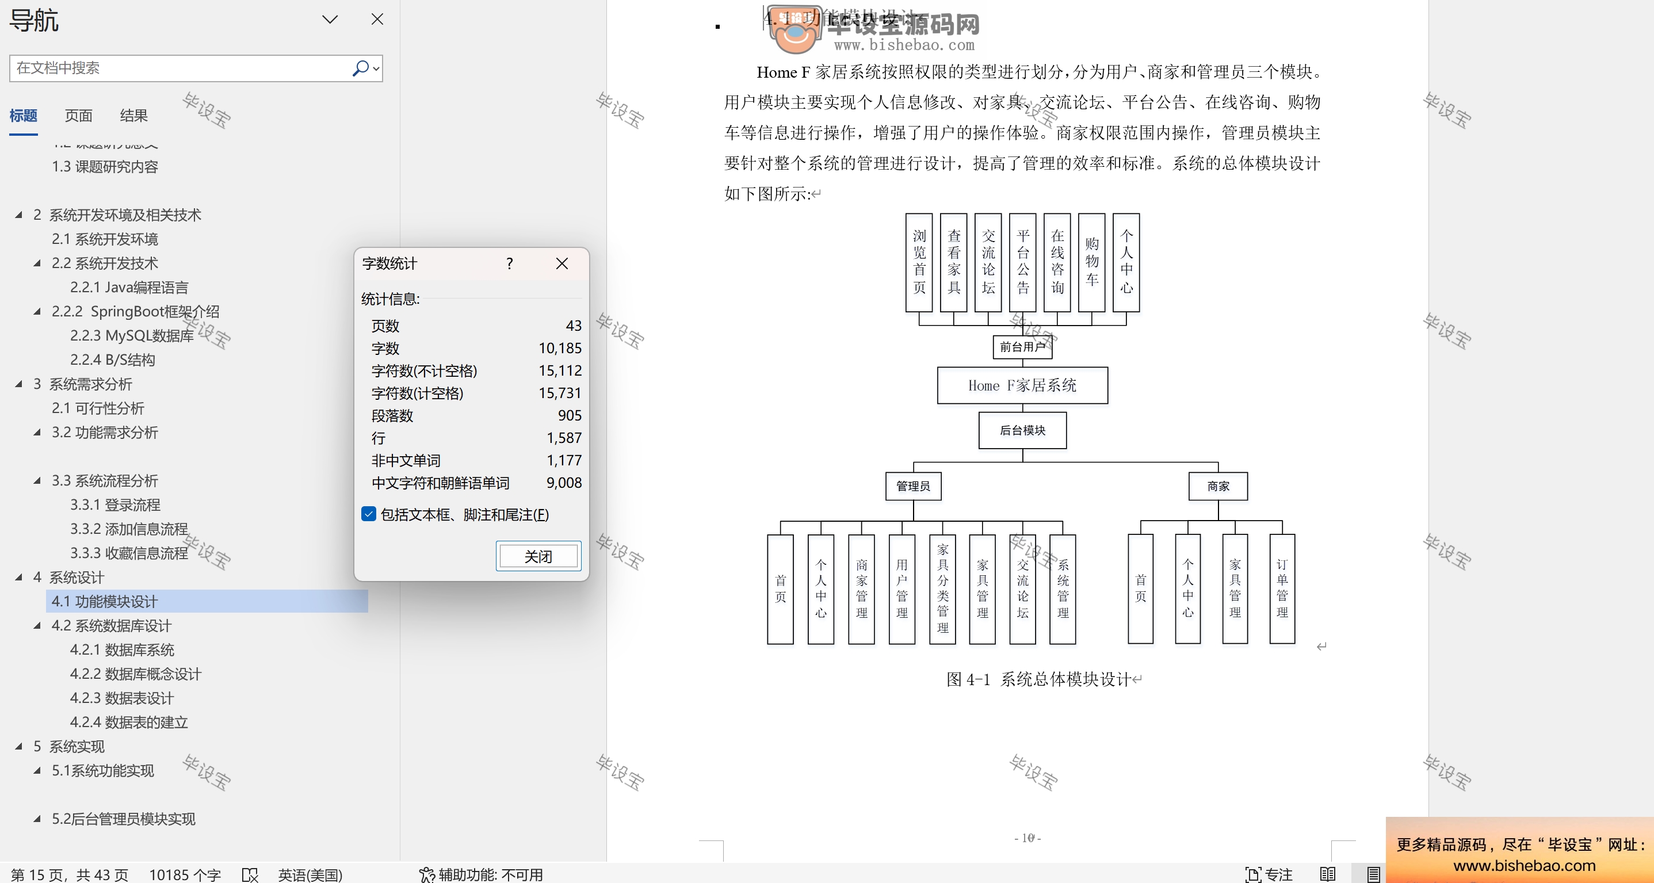Go to heading 3.3.1 登录流程
Viewport: 1654px width, 883px height.
click(115, 504)
